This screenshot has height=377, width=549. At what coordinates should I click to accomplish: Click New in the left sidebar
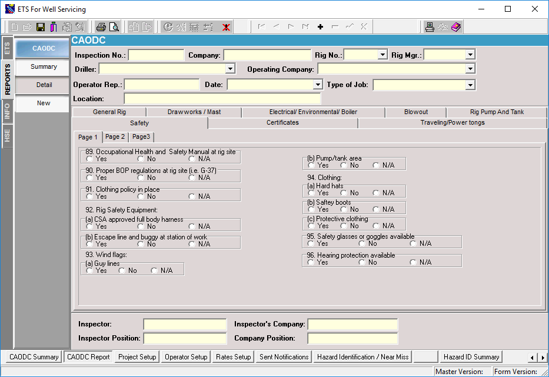[x=44, y=104]
